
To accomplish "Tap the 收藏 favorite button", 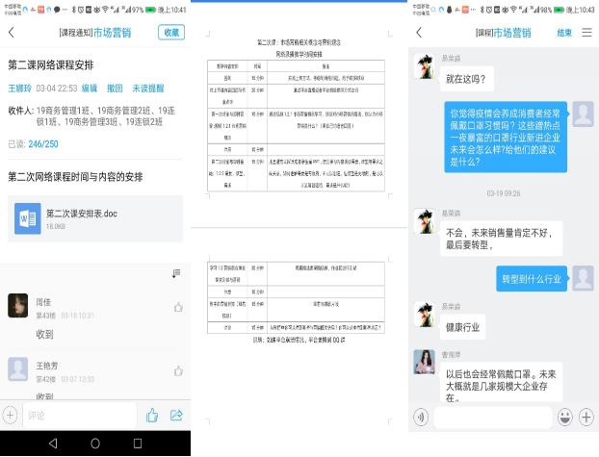I will 170,32.
